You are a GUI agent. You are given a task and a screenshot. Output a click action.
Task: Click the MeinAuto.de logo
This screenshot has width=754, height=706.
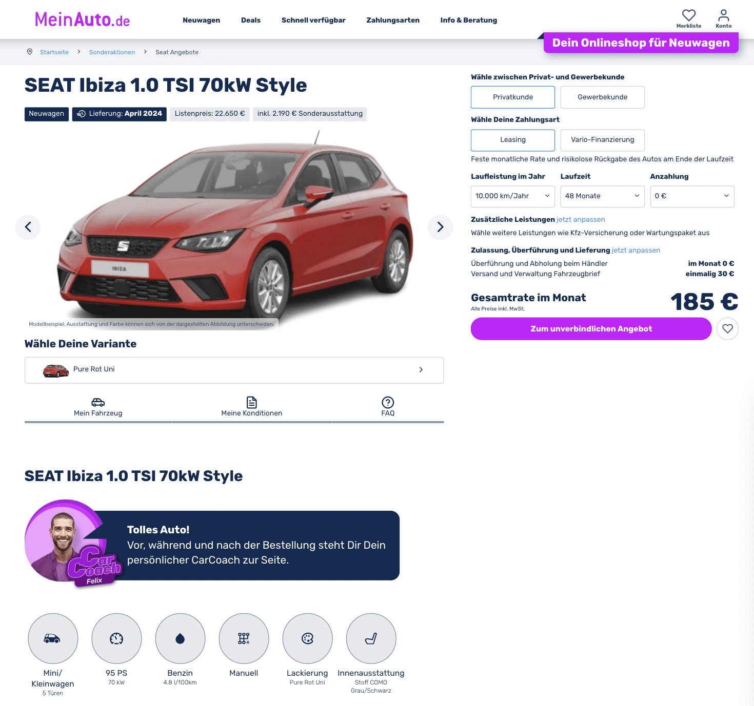[x=82, y=20]
